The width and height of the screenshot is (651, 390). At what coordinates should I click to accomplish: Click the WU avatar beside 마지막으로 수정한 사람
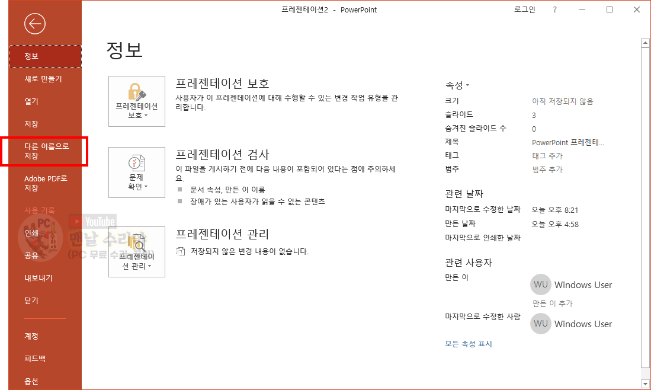tap(541, 324)
